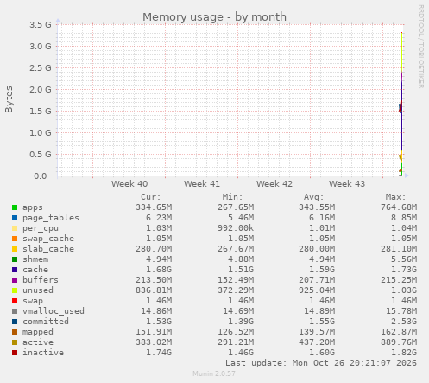This screenshot has height=383, width=429.
Task: Click the swap red legend swatch
Action: click(15, 301)
